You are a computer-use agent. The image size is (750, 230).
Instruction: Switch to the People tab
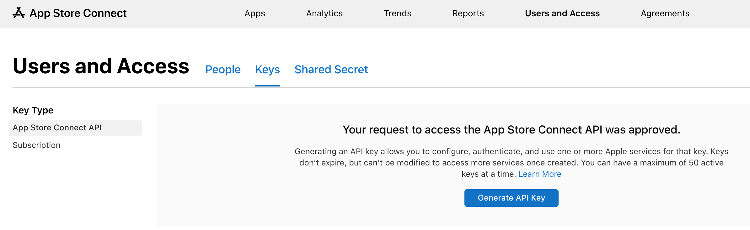click(x=223, y=70)
